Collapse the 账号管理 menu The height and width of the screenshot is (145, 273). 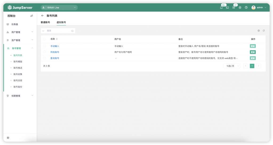(x=20, y=48)
